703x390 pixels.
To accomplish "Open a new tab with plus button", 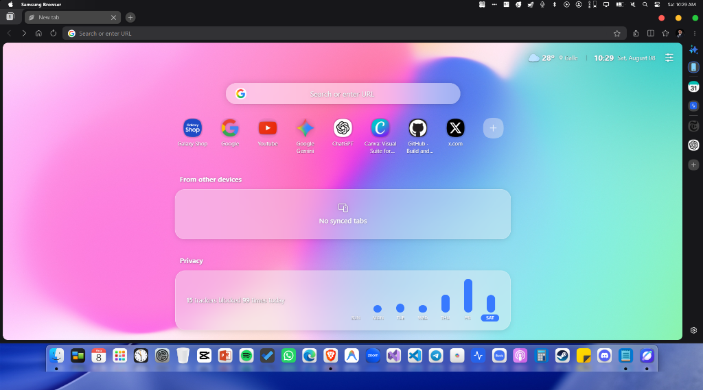I will point(130,17).
